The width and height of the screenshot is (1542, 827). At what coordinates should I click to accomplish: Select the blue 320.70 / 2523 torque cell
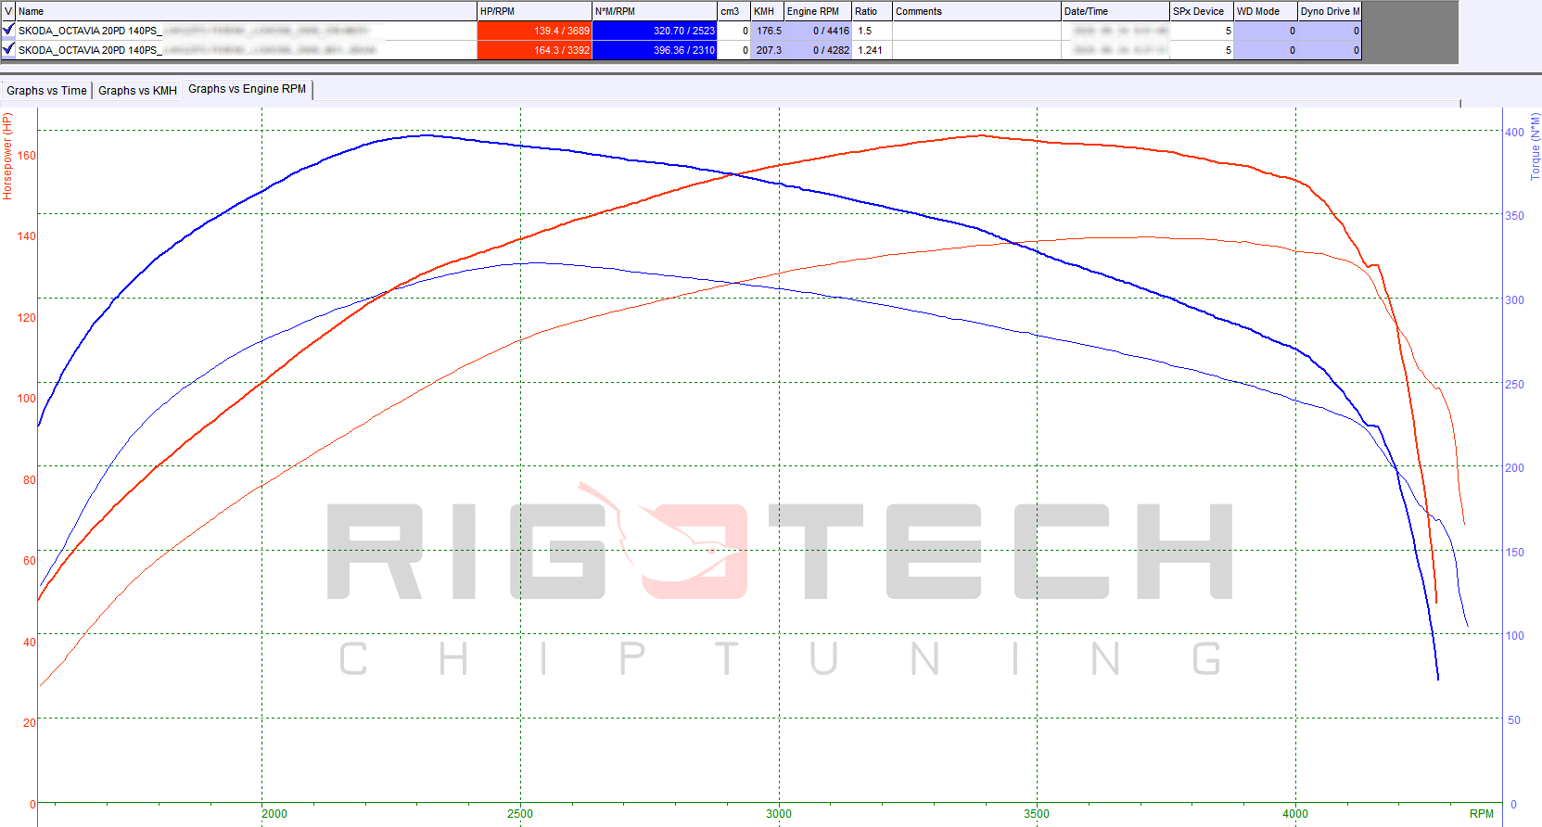coord(655,31)
